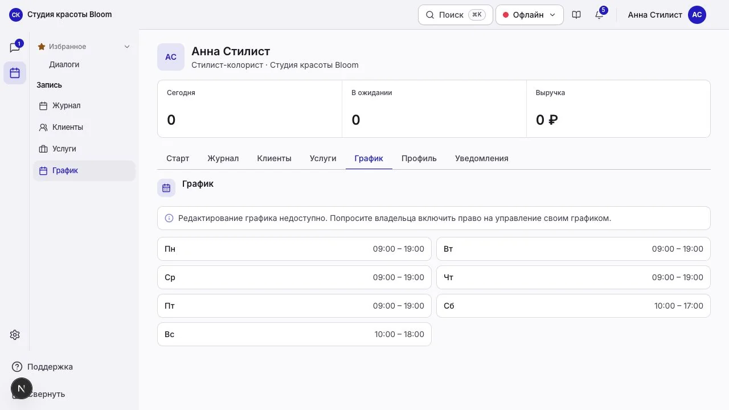729x410 pixels.
Task: Select the calendar booking icon in left rail
Action: [15, 73]
